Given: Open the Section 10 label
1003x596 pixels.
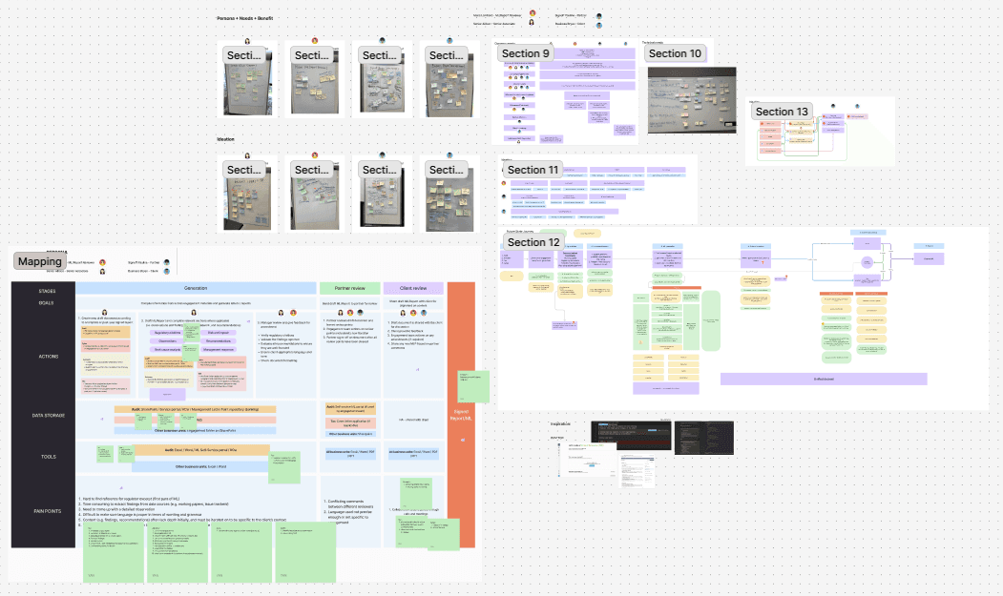Looking at the screenshot, I should pos(675,53).
